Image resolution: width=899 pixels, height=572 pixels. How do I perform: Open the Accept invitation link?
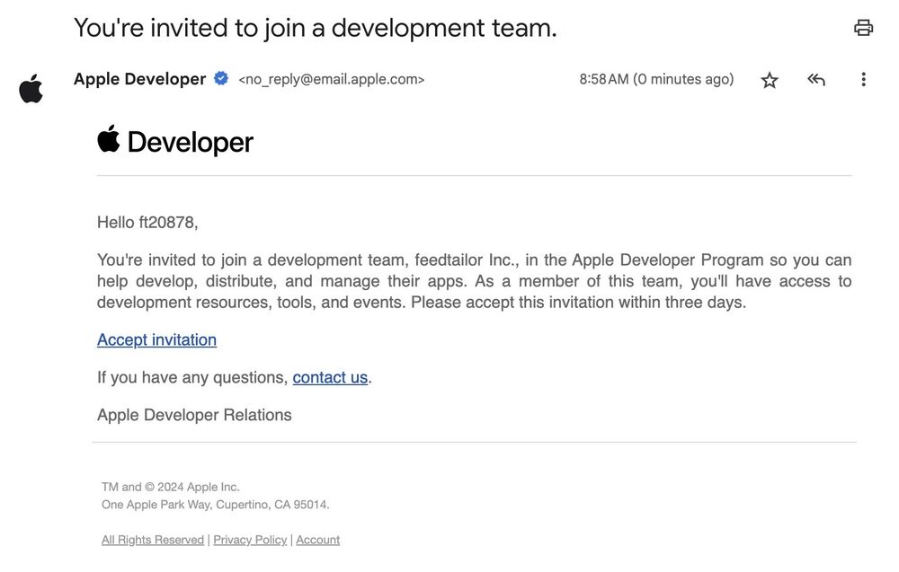156,340
